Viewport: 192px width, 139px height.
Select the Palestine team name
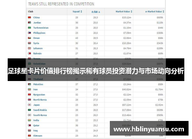(x=38, y=84)
